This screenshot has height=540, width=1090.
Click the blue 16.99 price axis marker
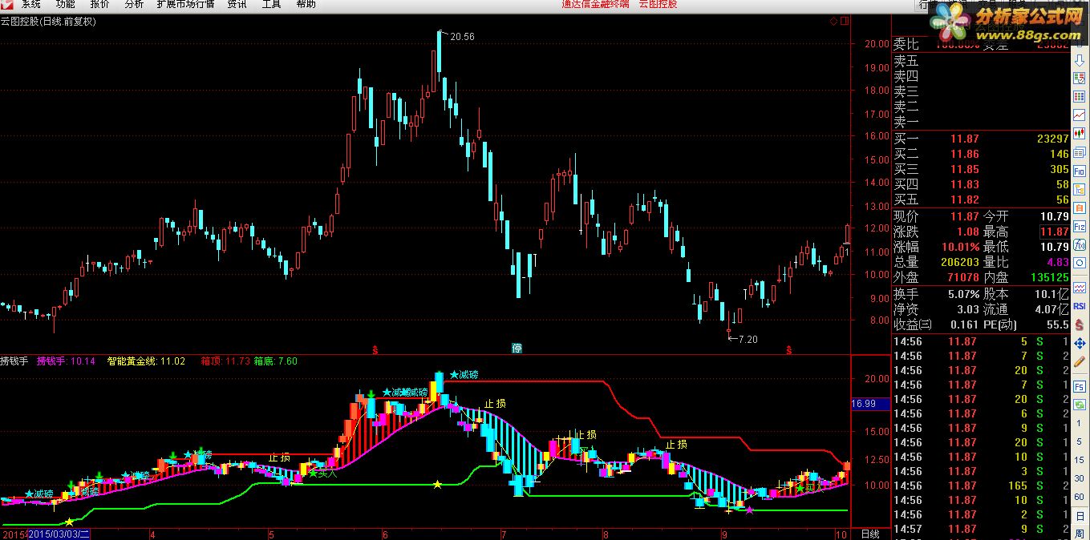tap(870, 404)
